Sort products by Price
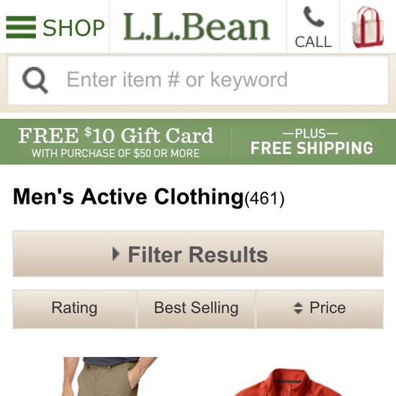The height and width of the screenshot is (396, 396). pos(320,309)
